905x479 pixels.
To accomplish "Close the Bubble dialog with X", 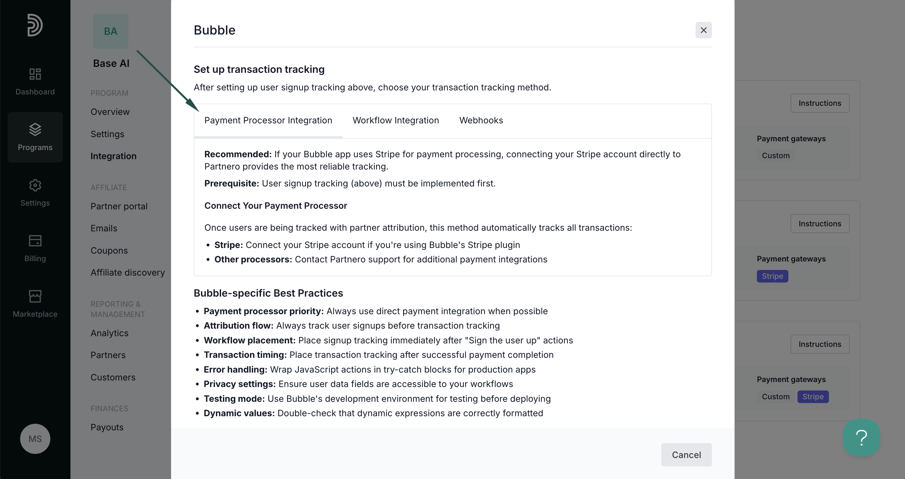I will point(703,30).
